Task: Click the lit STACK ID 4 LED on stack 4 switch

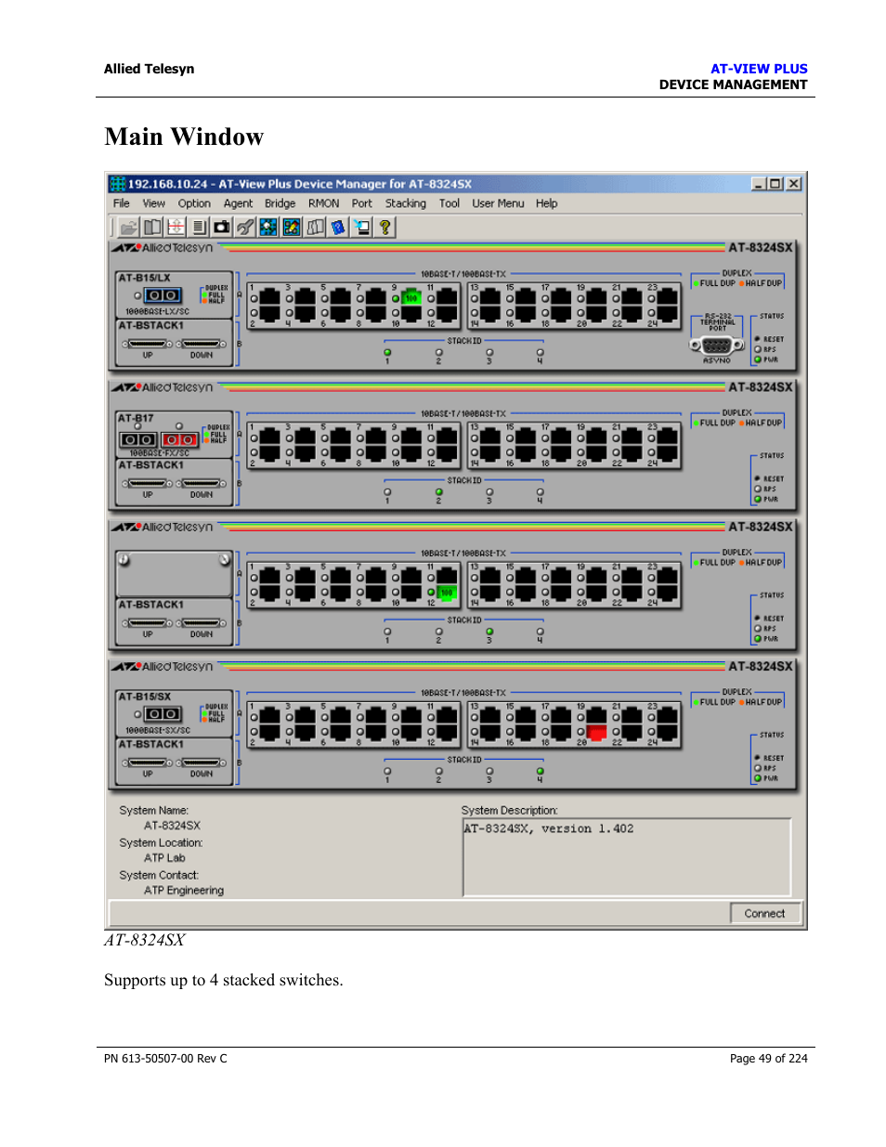Action: click(540, 771)
